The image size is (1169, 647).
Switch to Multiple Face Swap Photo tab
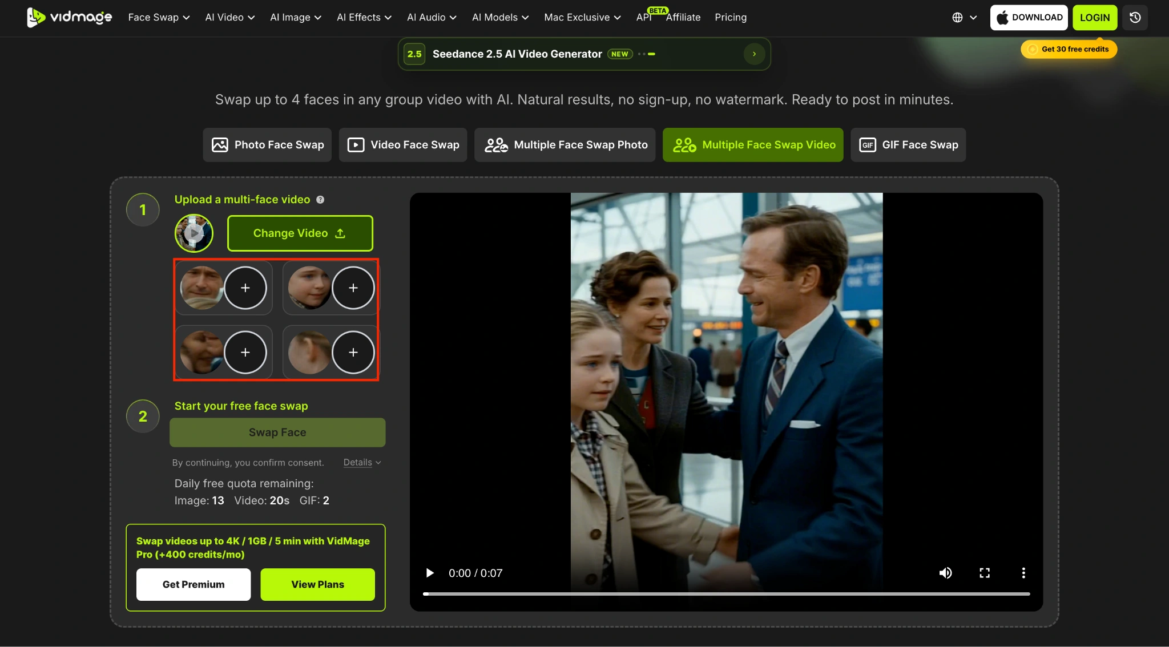(565, 145)
